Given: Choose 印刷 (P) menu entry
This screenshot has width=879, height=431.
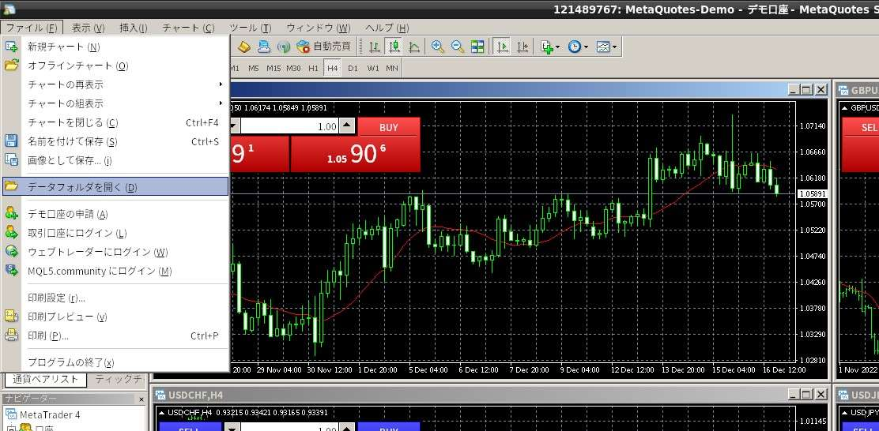Looking at the screenshot, I should (x=115, y=335).
